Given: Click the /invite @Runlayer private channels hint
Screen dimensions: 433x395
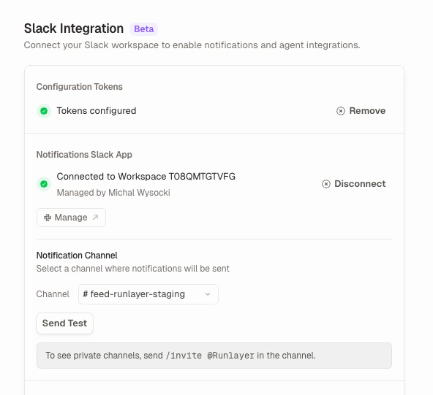Looking at the screenshot, I should coord(214,356).
